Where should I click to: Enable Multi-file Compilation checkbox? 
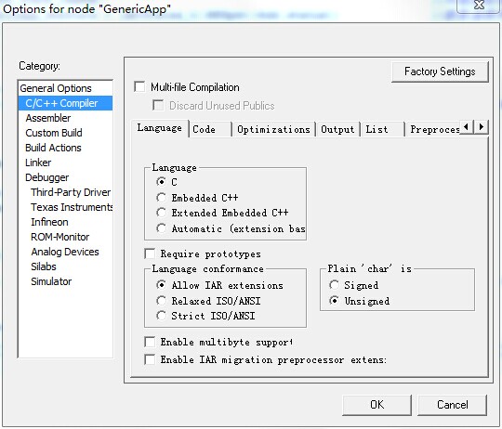(x=139, y=86)
